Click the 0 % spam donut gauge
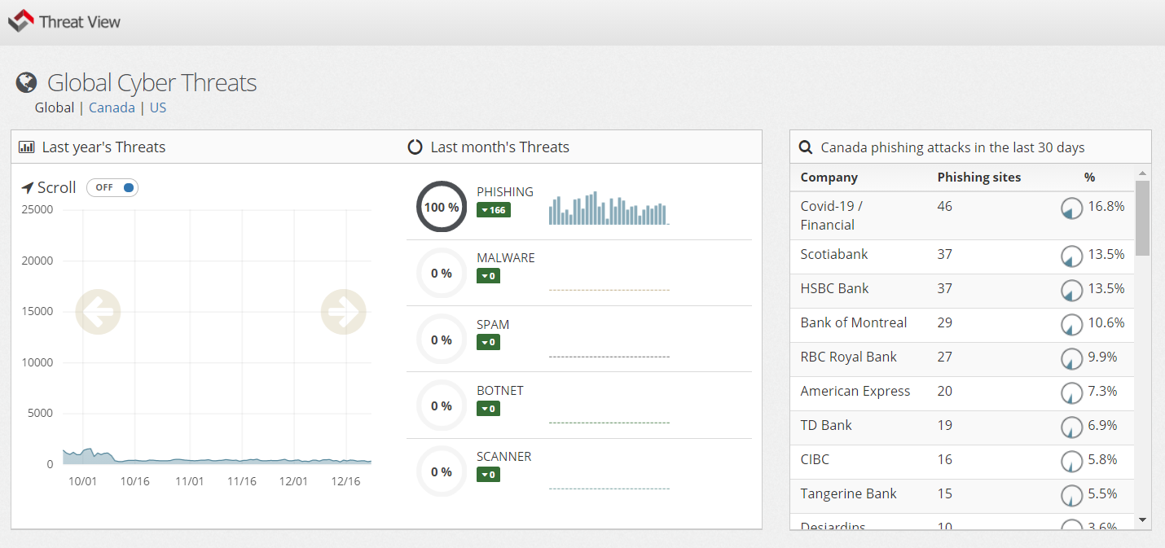The height and width of the screenshot is (548, 1165). (x=442, y=340)
